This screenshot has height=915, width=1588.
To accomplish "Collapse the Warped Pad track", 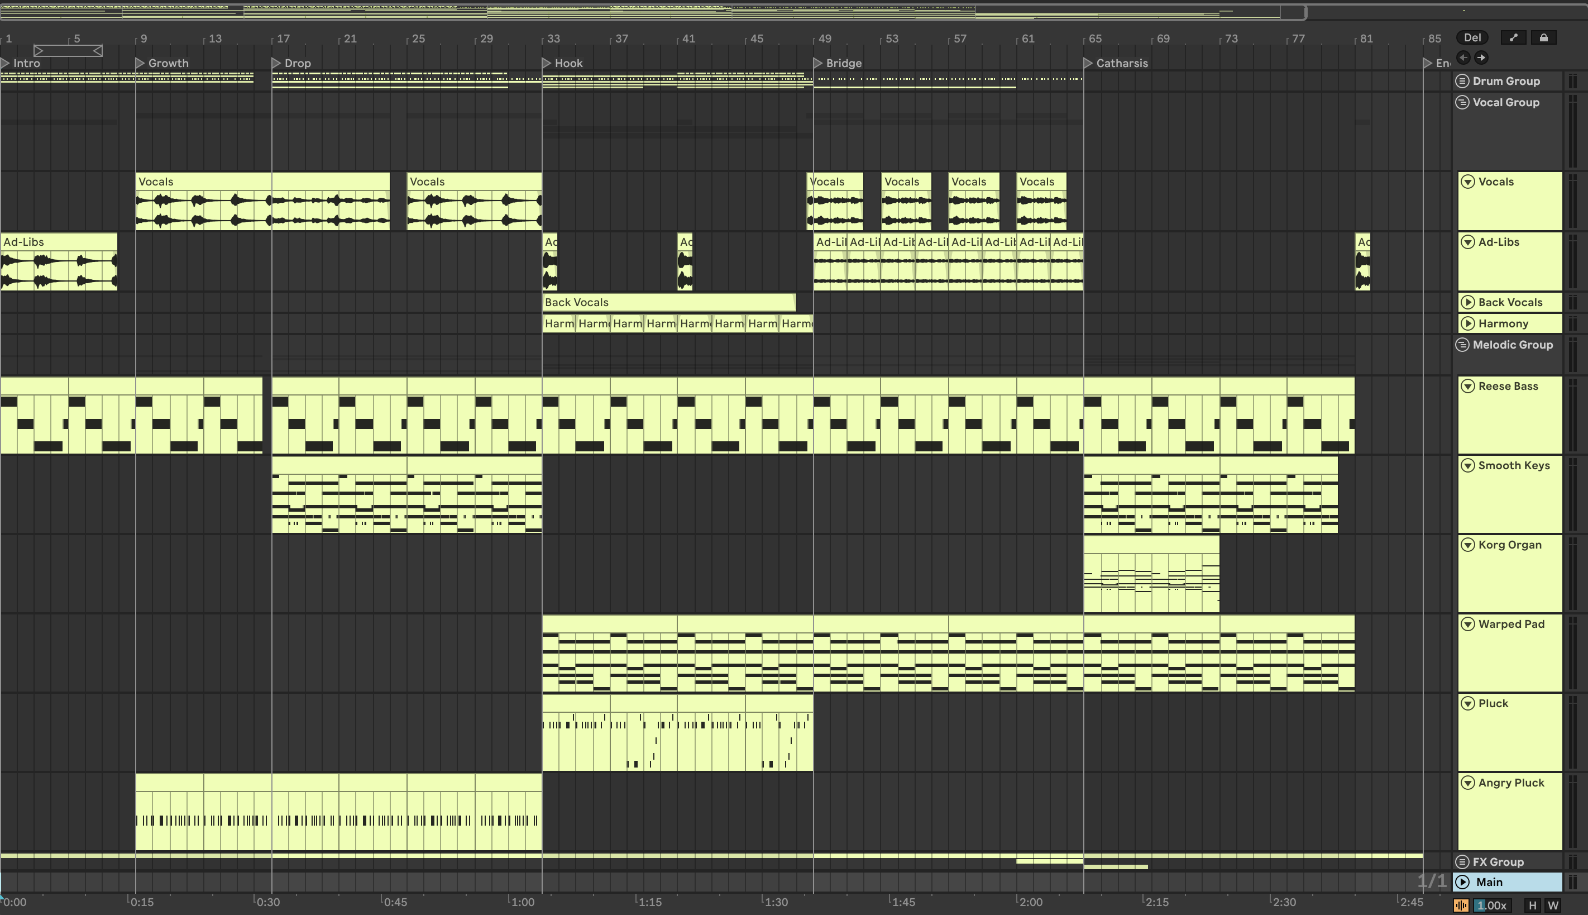I will (1468, 624).
